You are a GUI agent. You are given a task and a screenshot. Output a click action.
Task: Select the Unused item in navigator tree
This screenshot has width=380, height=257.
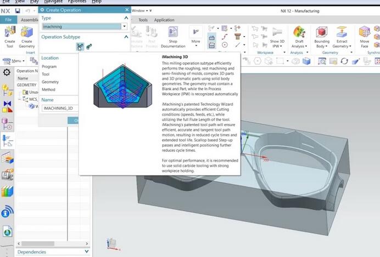click(x=31, y=92)
